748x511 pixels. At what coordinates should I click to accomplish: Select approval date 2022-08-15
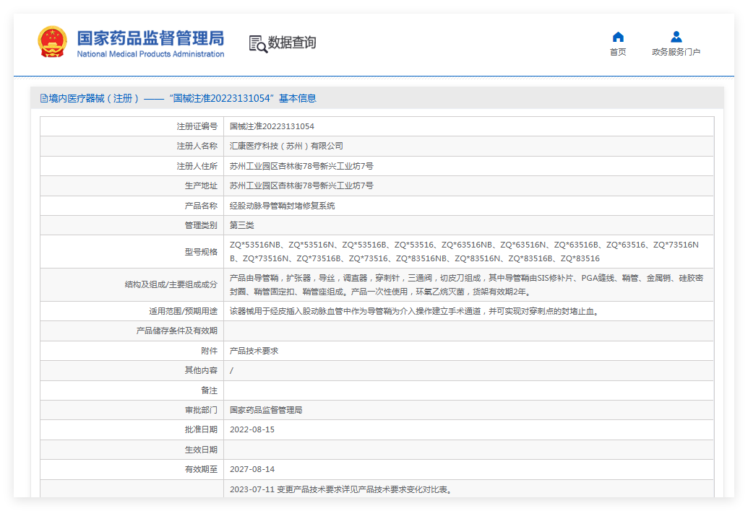tap(252, 429)
